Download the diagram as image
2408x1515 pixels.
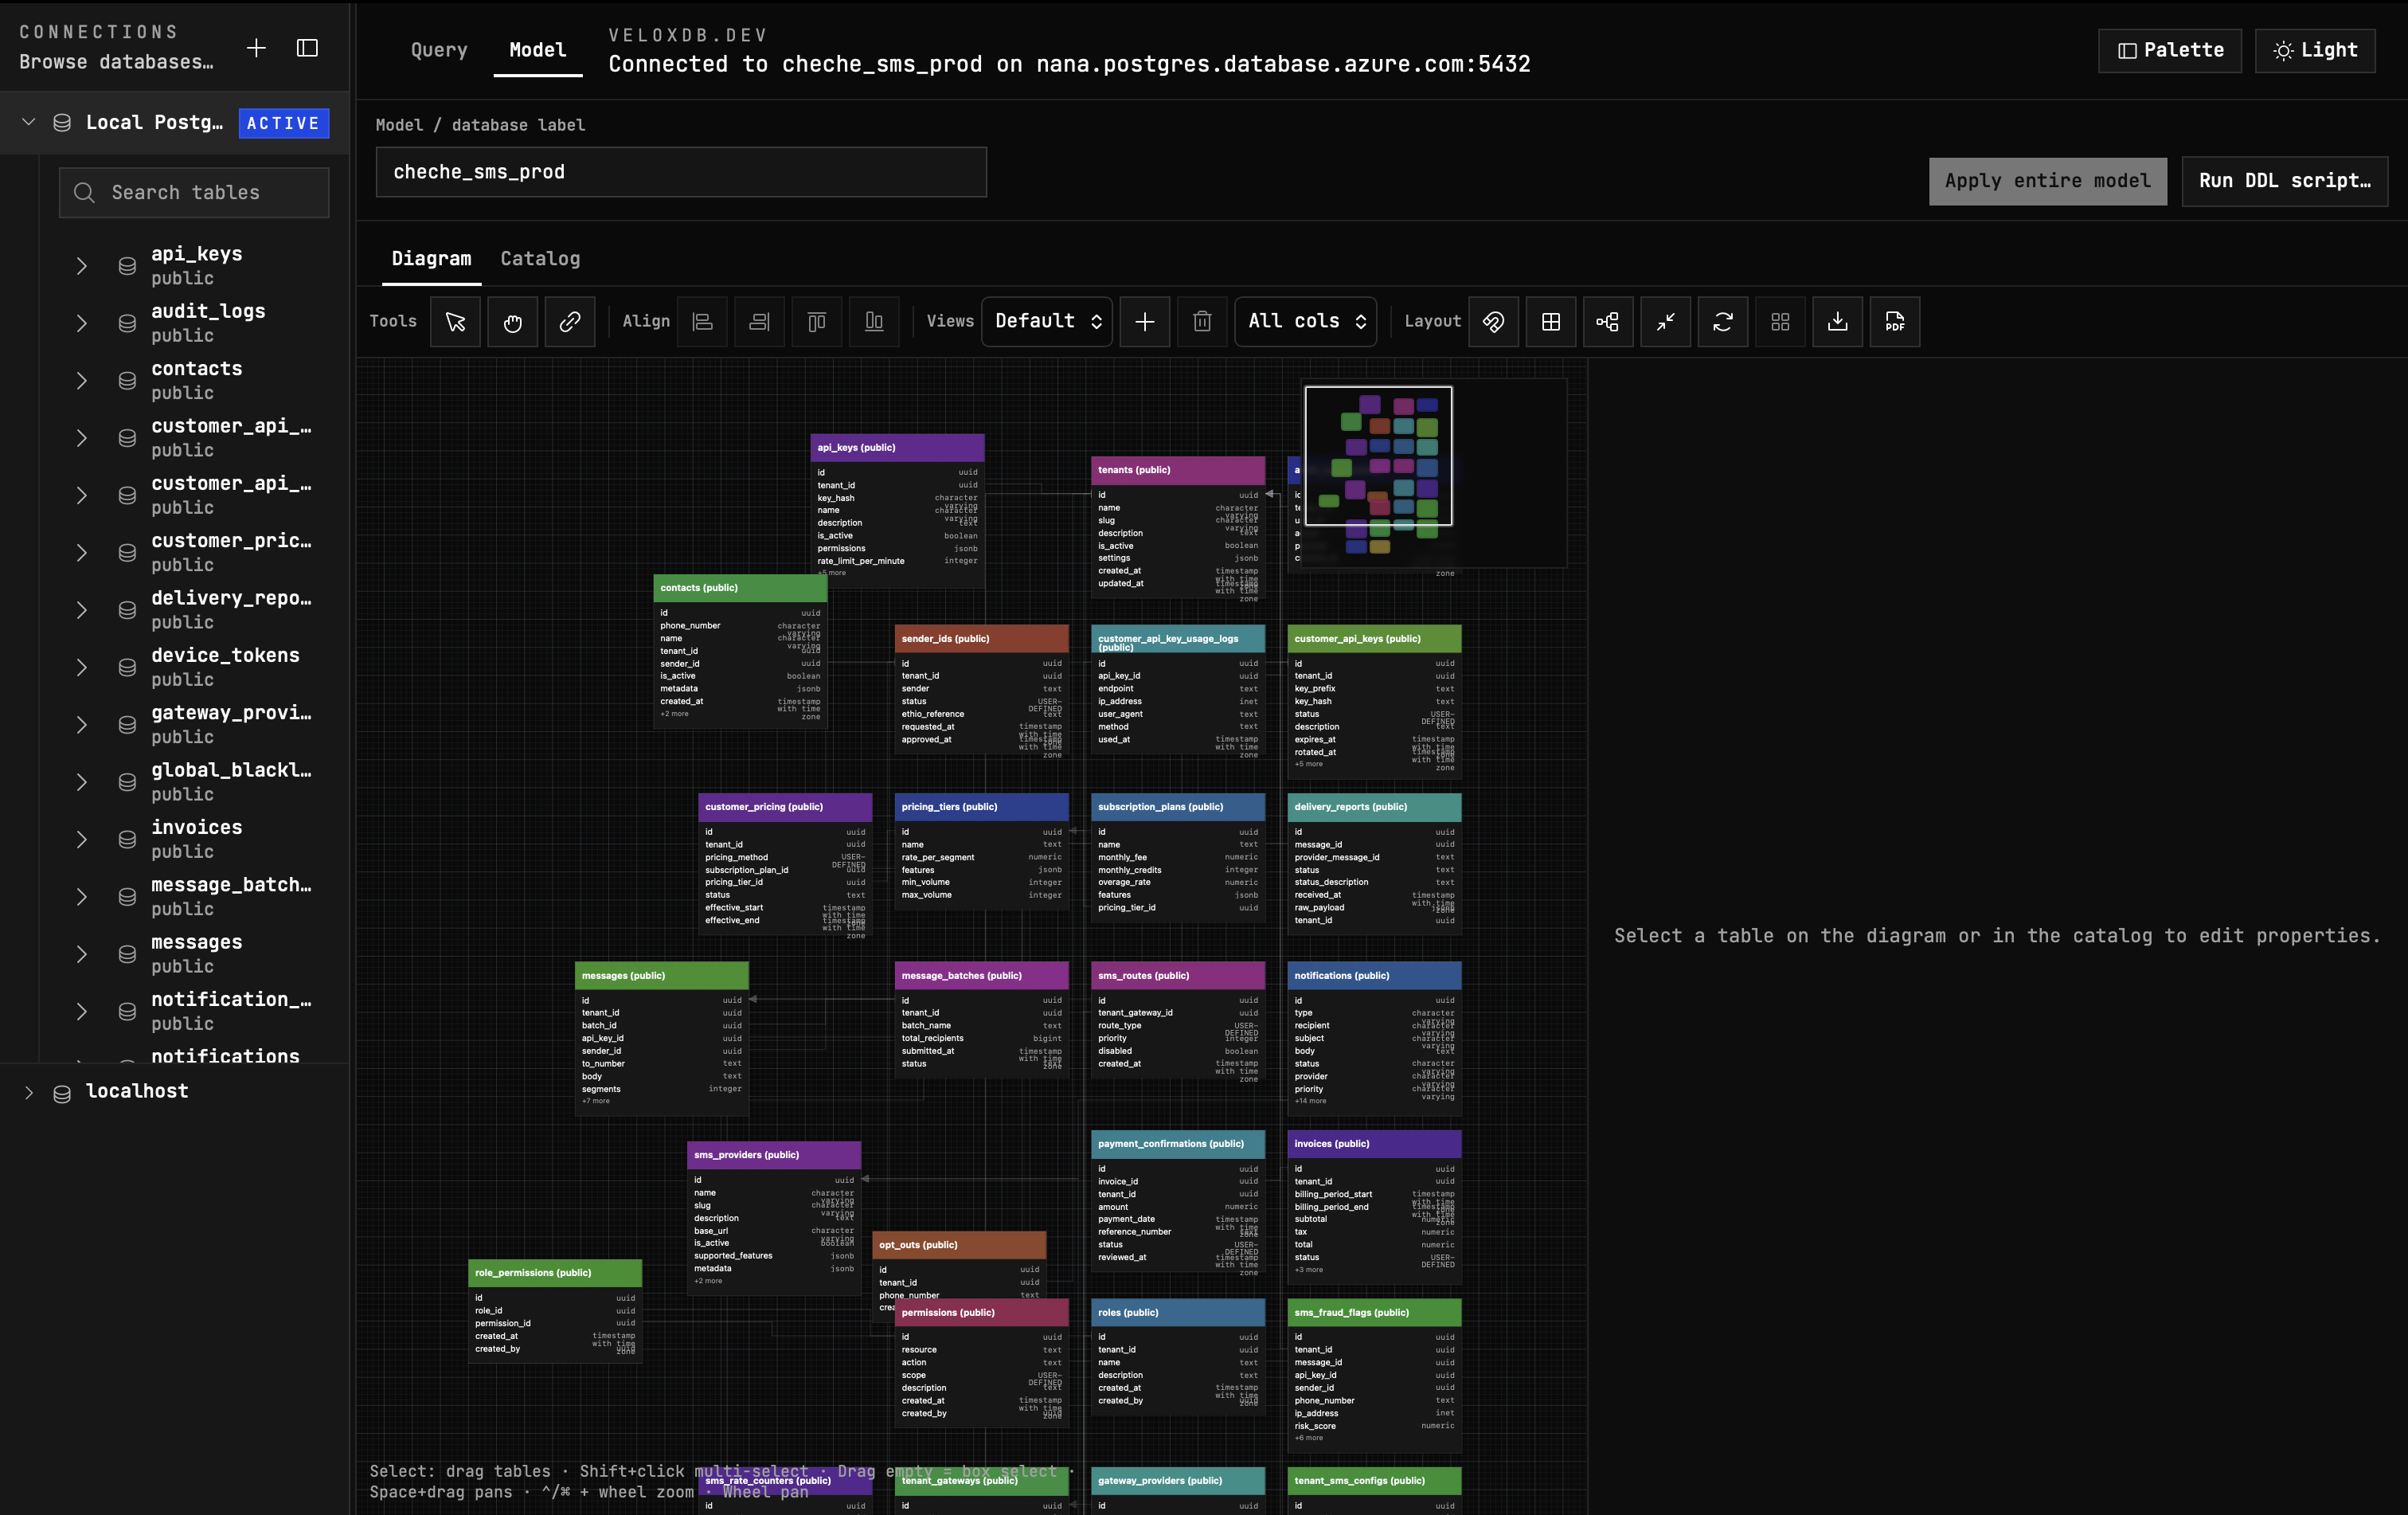(x=1837, y=322)
